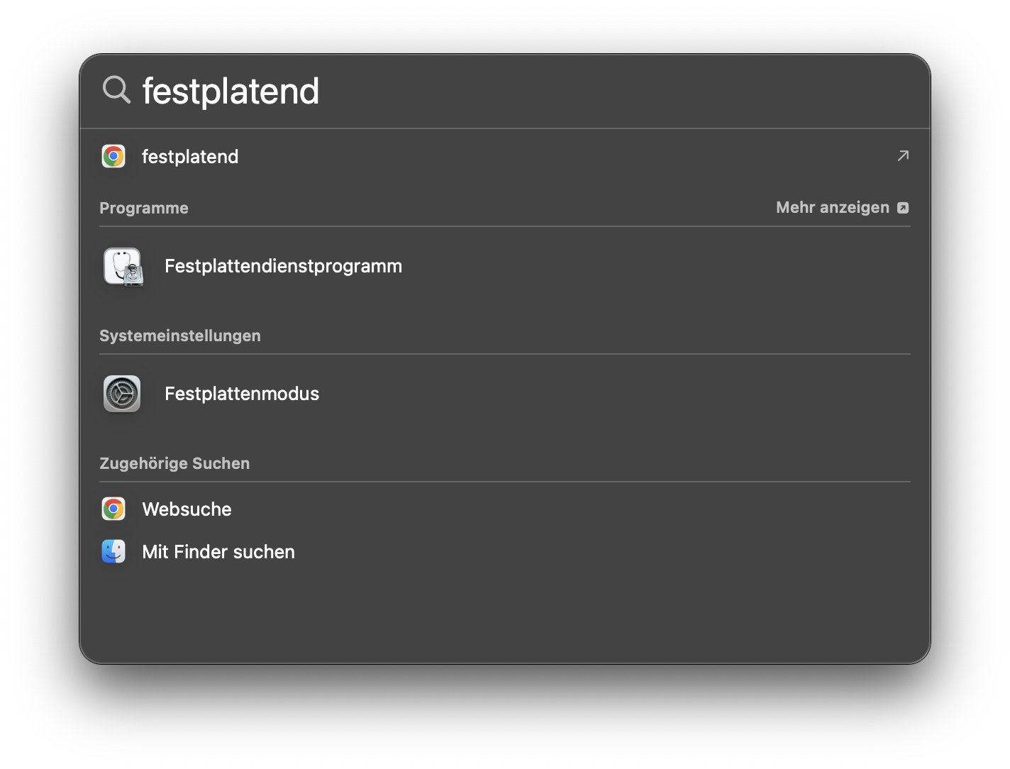Start a Websuche for festplatend

coord(187,509)
